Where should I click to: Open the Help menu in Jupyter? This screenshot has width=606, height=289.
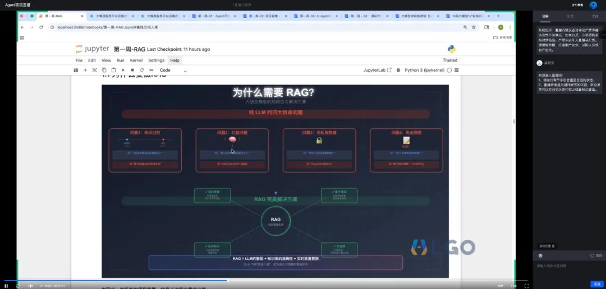click(175, 60)
